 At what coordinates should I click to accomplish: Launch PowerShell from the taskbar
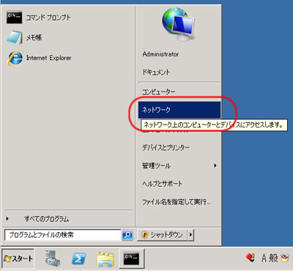[x=78, y=259]
